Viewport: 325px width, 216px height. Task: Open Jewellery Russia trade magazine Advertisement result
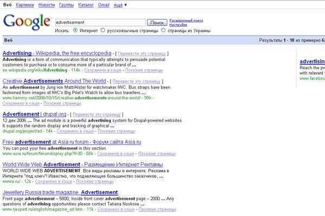coord(60,192)
